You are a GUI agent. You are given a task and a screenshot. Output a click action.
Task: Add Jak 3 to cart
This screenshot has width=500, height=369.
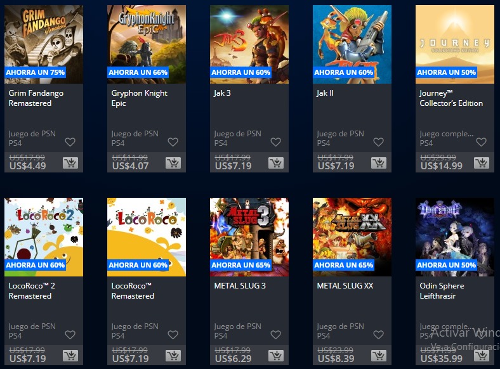(x=276, y=163)
